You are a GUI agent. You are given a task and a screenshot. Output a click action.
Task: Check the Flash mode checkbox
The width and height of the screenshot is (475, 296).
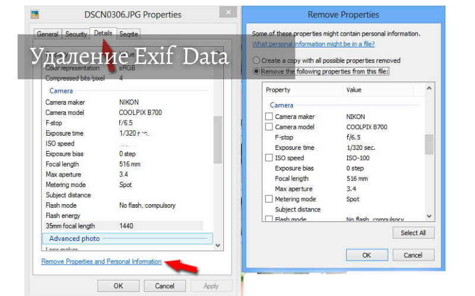(x=269, y=218)
